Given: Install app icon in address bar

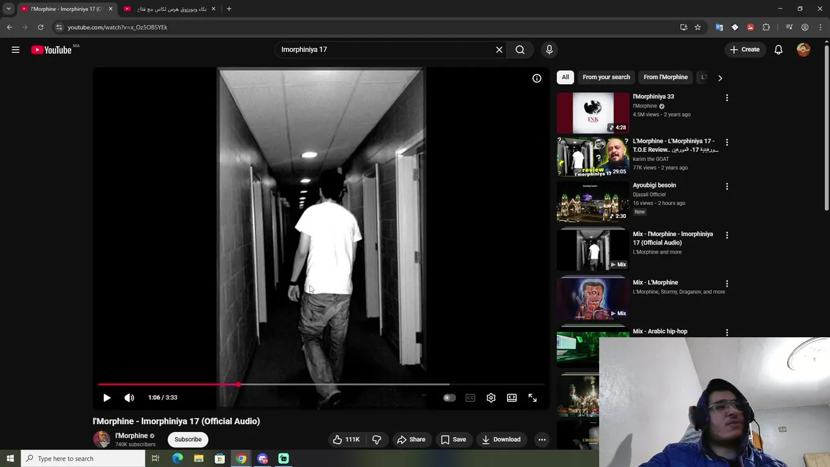Looking at the screenshot, I should click(x=683, y=27).
